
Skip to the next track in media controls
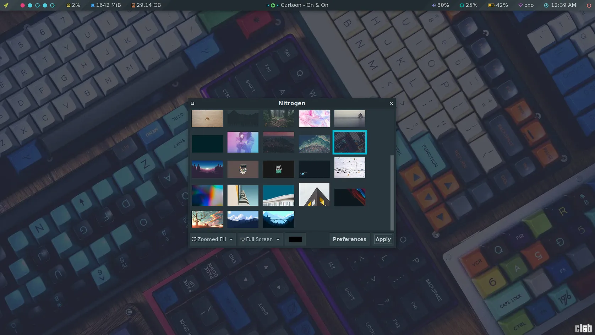tap(278, 5)
